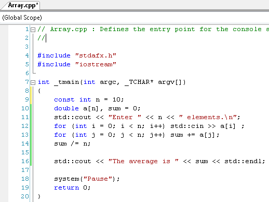
Task: Place cursor after '//' on line 2
Action: [x=46, y=38]
